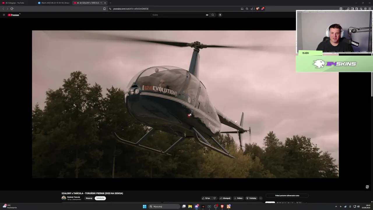The image size is (373, 210).
Task: Click the Wesprzyj button
Action: pyautogui.click(x=89, y=198)
